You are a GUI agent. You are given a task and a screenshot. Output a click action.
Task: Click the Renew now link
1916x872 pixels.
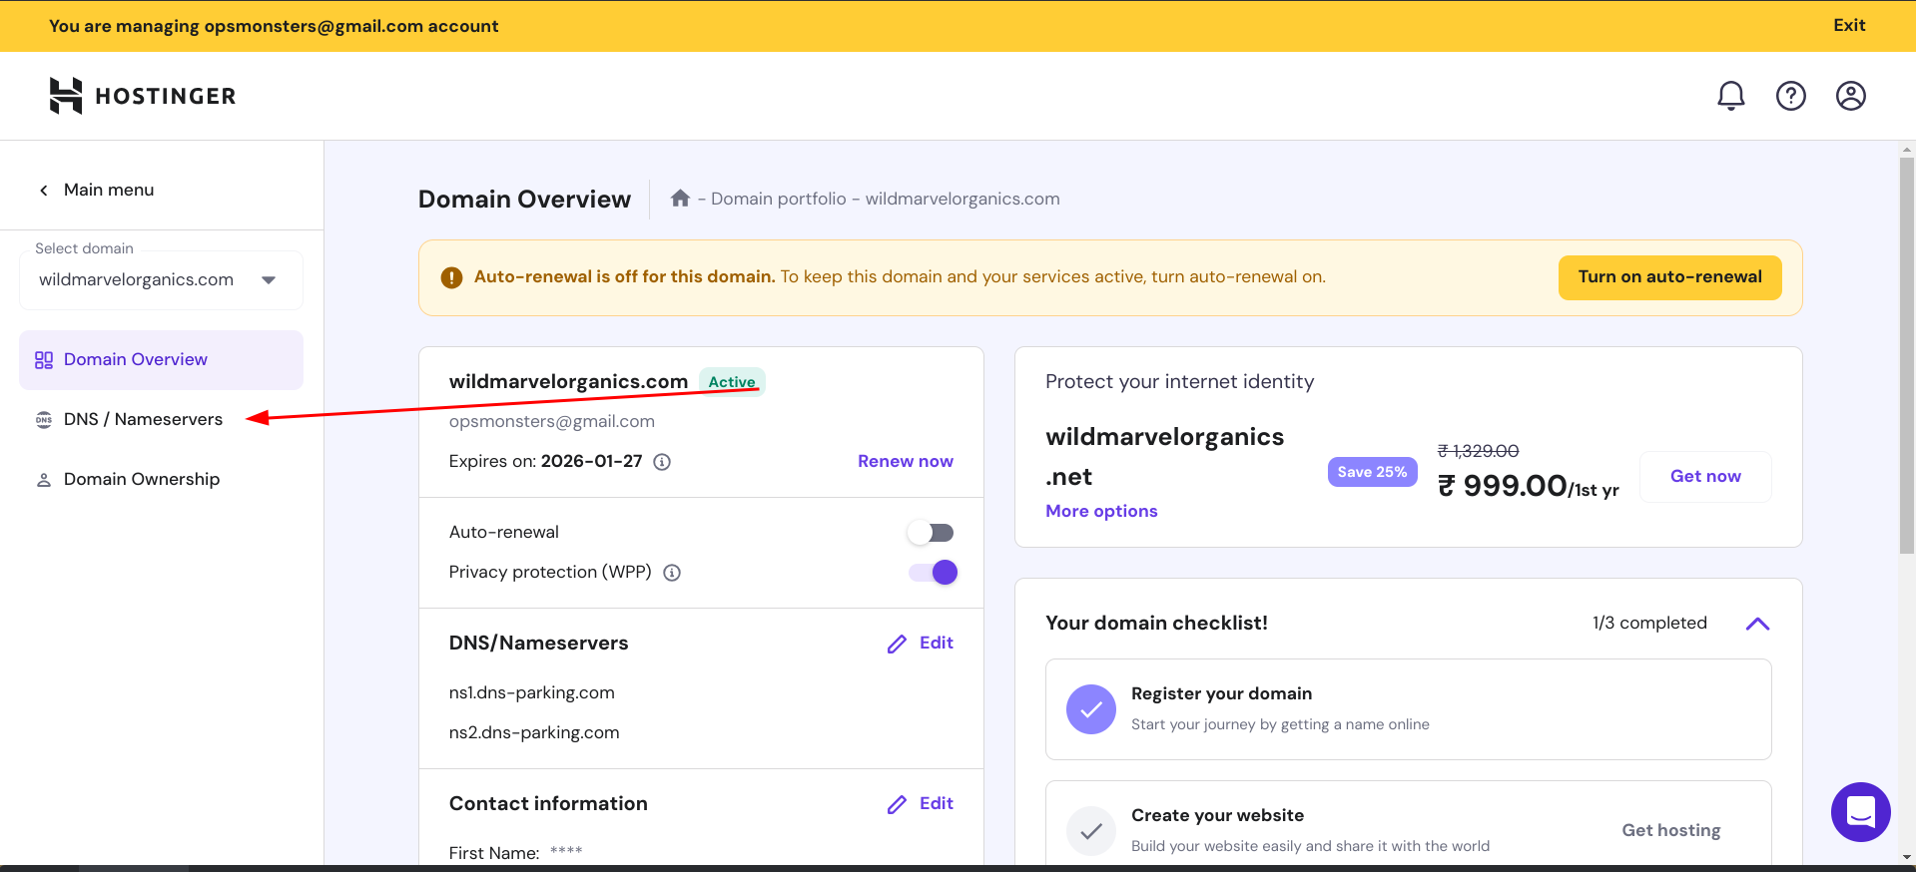pos(905,461)
